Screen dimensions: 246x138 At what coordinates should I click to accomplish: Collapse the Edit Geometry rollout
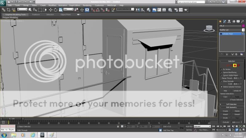[x=232, y=107]
